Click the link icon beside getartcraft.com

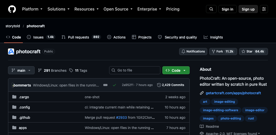(x=202, y=93)
